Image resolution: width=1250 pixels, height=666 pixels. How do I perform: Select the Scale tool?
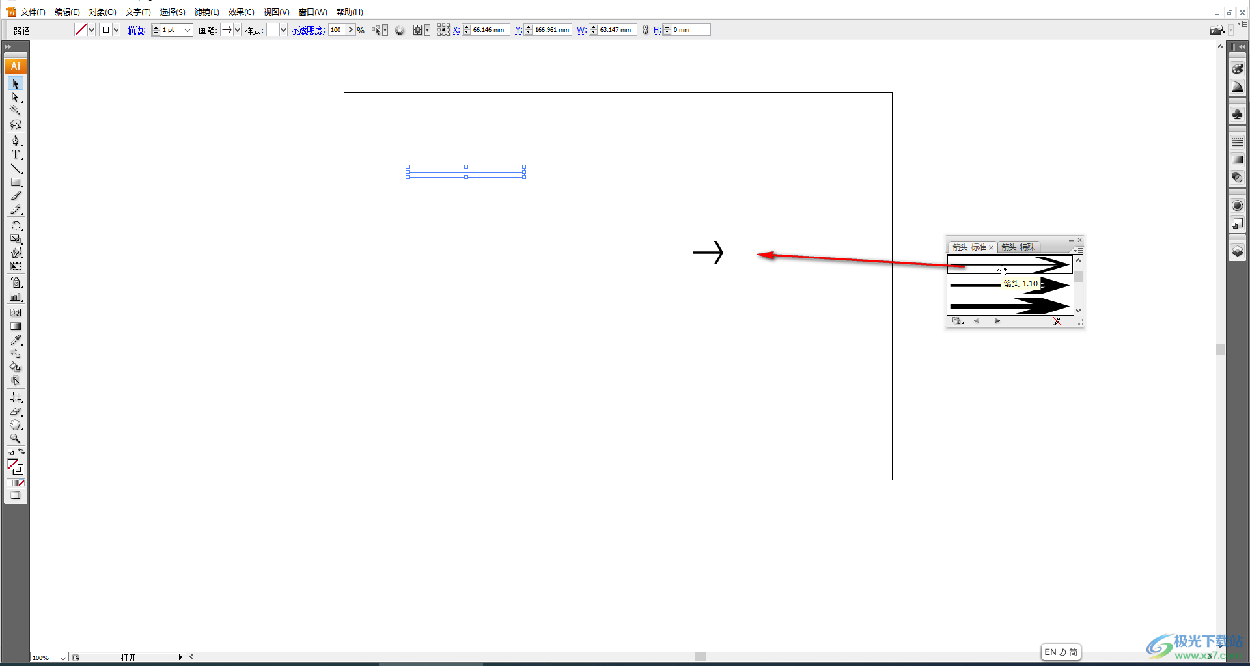[16, 239]
